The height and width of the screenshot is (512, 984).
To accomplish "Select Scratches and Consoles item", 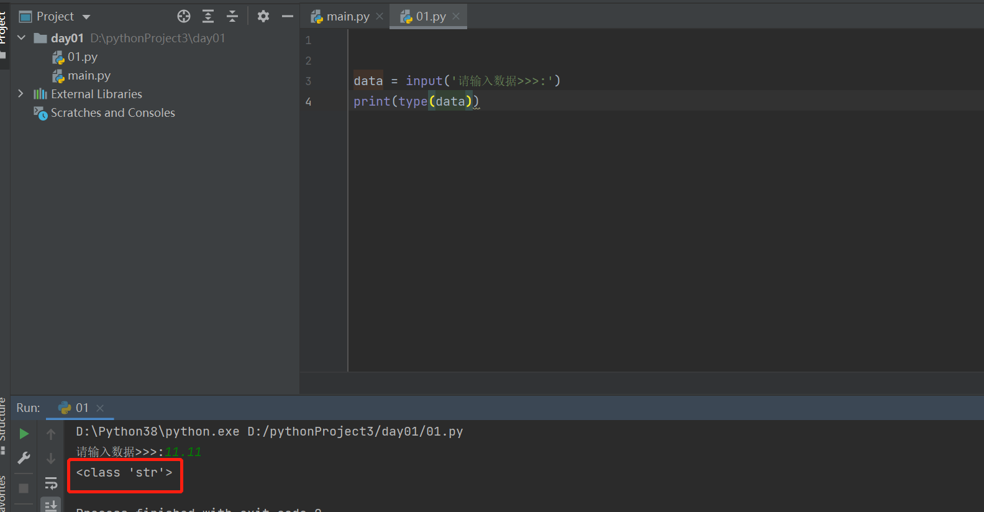I will point(112,113).
